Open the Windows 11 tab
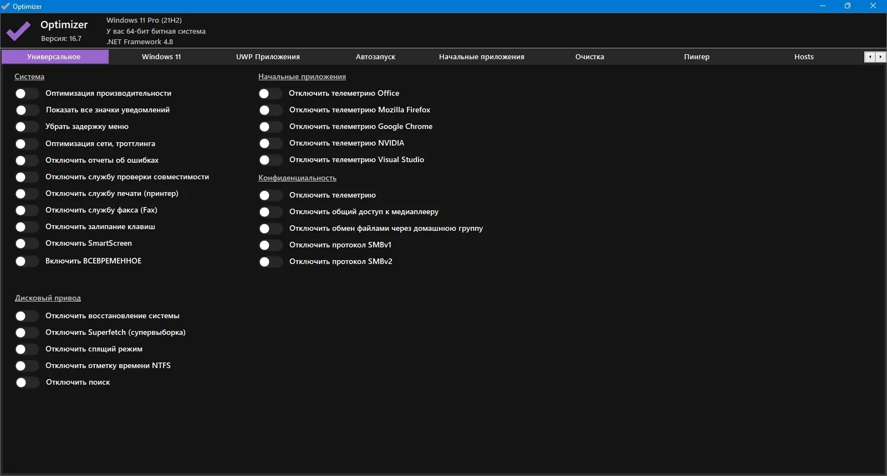Image resolution: width=887 pixels, height=476 pixels. coord(161,56)
